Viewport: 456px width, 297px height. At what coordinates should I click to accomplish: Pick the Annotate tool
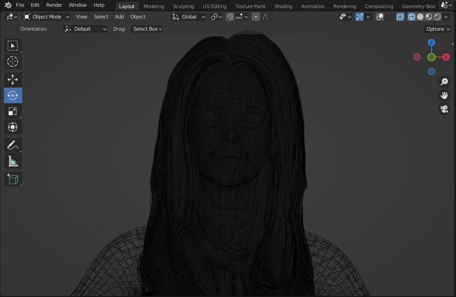(x=13, y=145)
